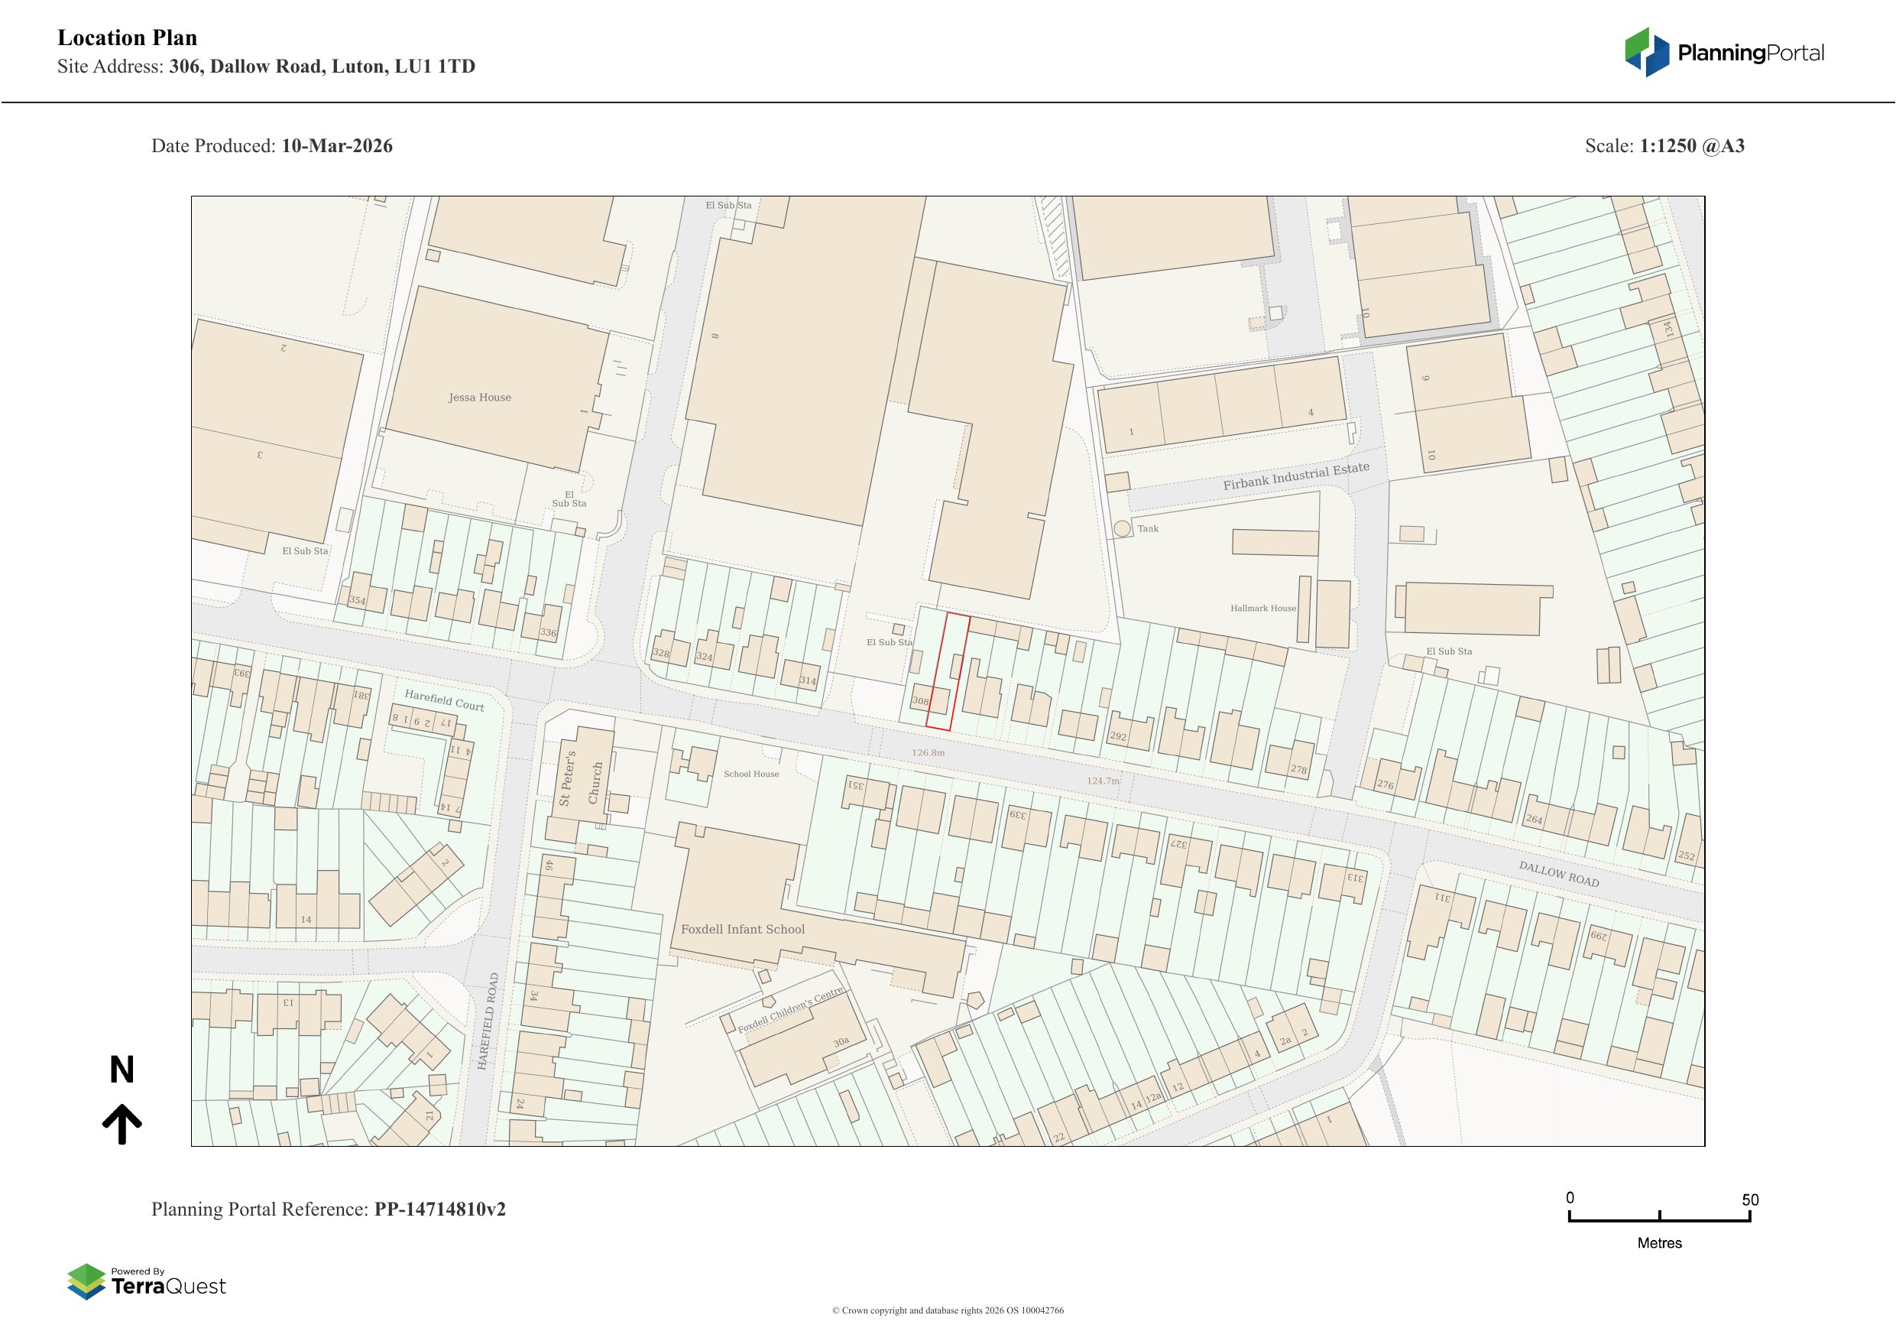Screen dimensions: 1896x1341
Task: Click the Harefield Court label
Action: [x=444, y=700]
